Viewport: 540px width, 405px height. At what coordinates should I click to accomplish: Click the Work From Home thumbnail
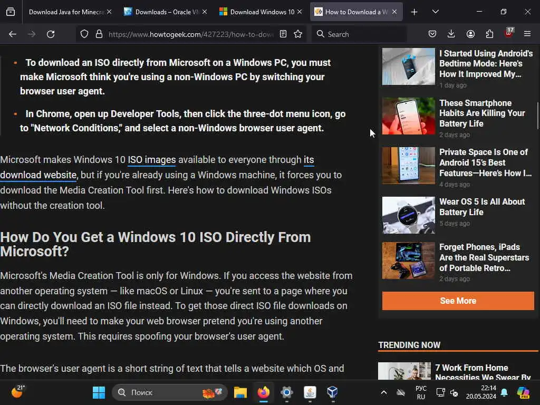404,371
